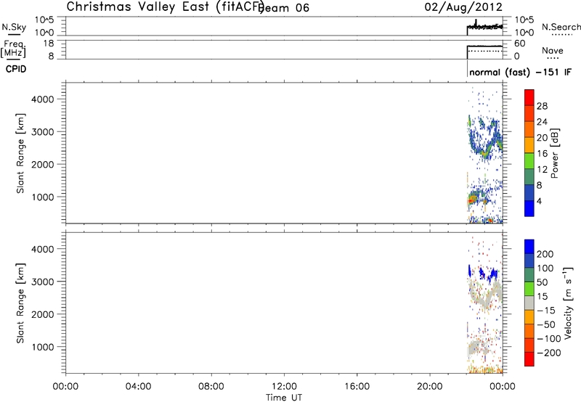Pick the red top segment of Power colorbar
Image resolution: width=581 pixels, height=402 pixels.
[529, 98]
